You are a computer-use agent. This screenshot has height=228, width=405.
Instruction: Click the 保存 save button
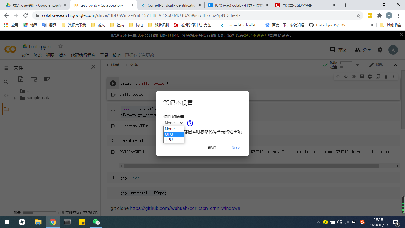tap(236, 148)
